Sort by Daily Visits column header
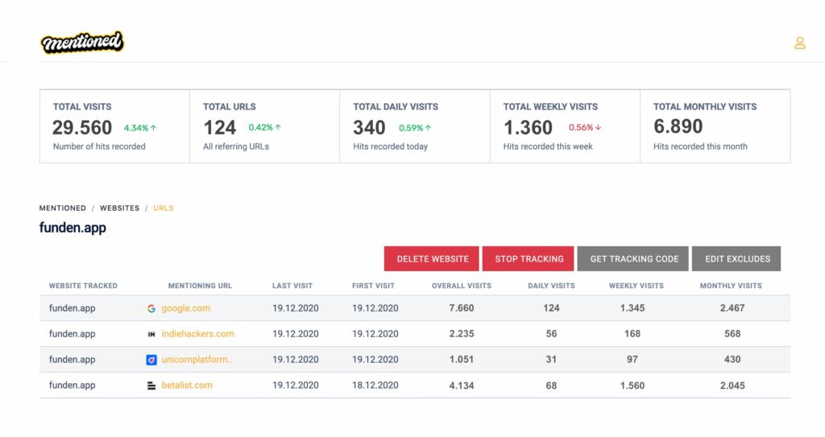 pos(551,286)
